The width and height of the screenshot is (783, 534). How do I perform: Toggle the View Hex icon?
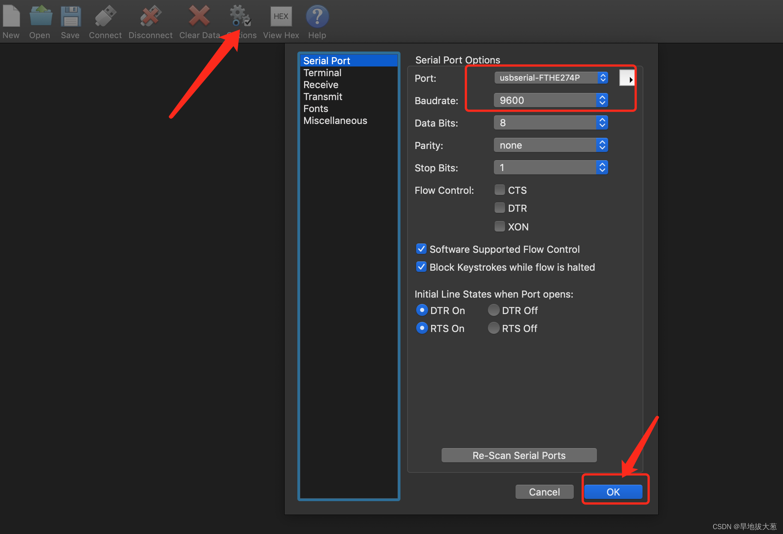[x=281, y=16]
